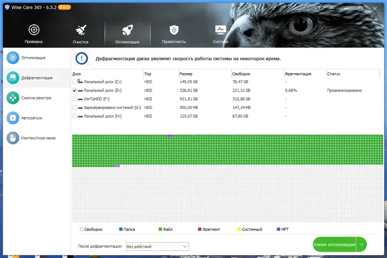Click the drive icon of Локальный диск (H:)
This screenshot has width=387, height=258.
80,116
